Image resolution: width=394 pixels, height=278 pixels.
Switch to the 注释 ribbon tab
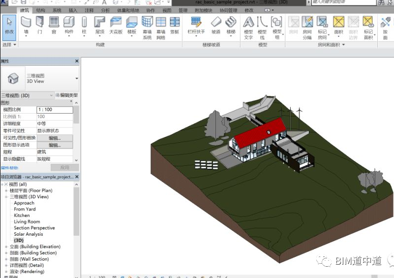coord(89,10)
